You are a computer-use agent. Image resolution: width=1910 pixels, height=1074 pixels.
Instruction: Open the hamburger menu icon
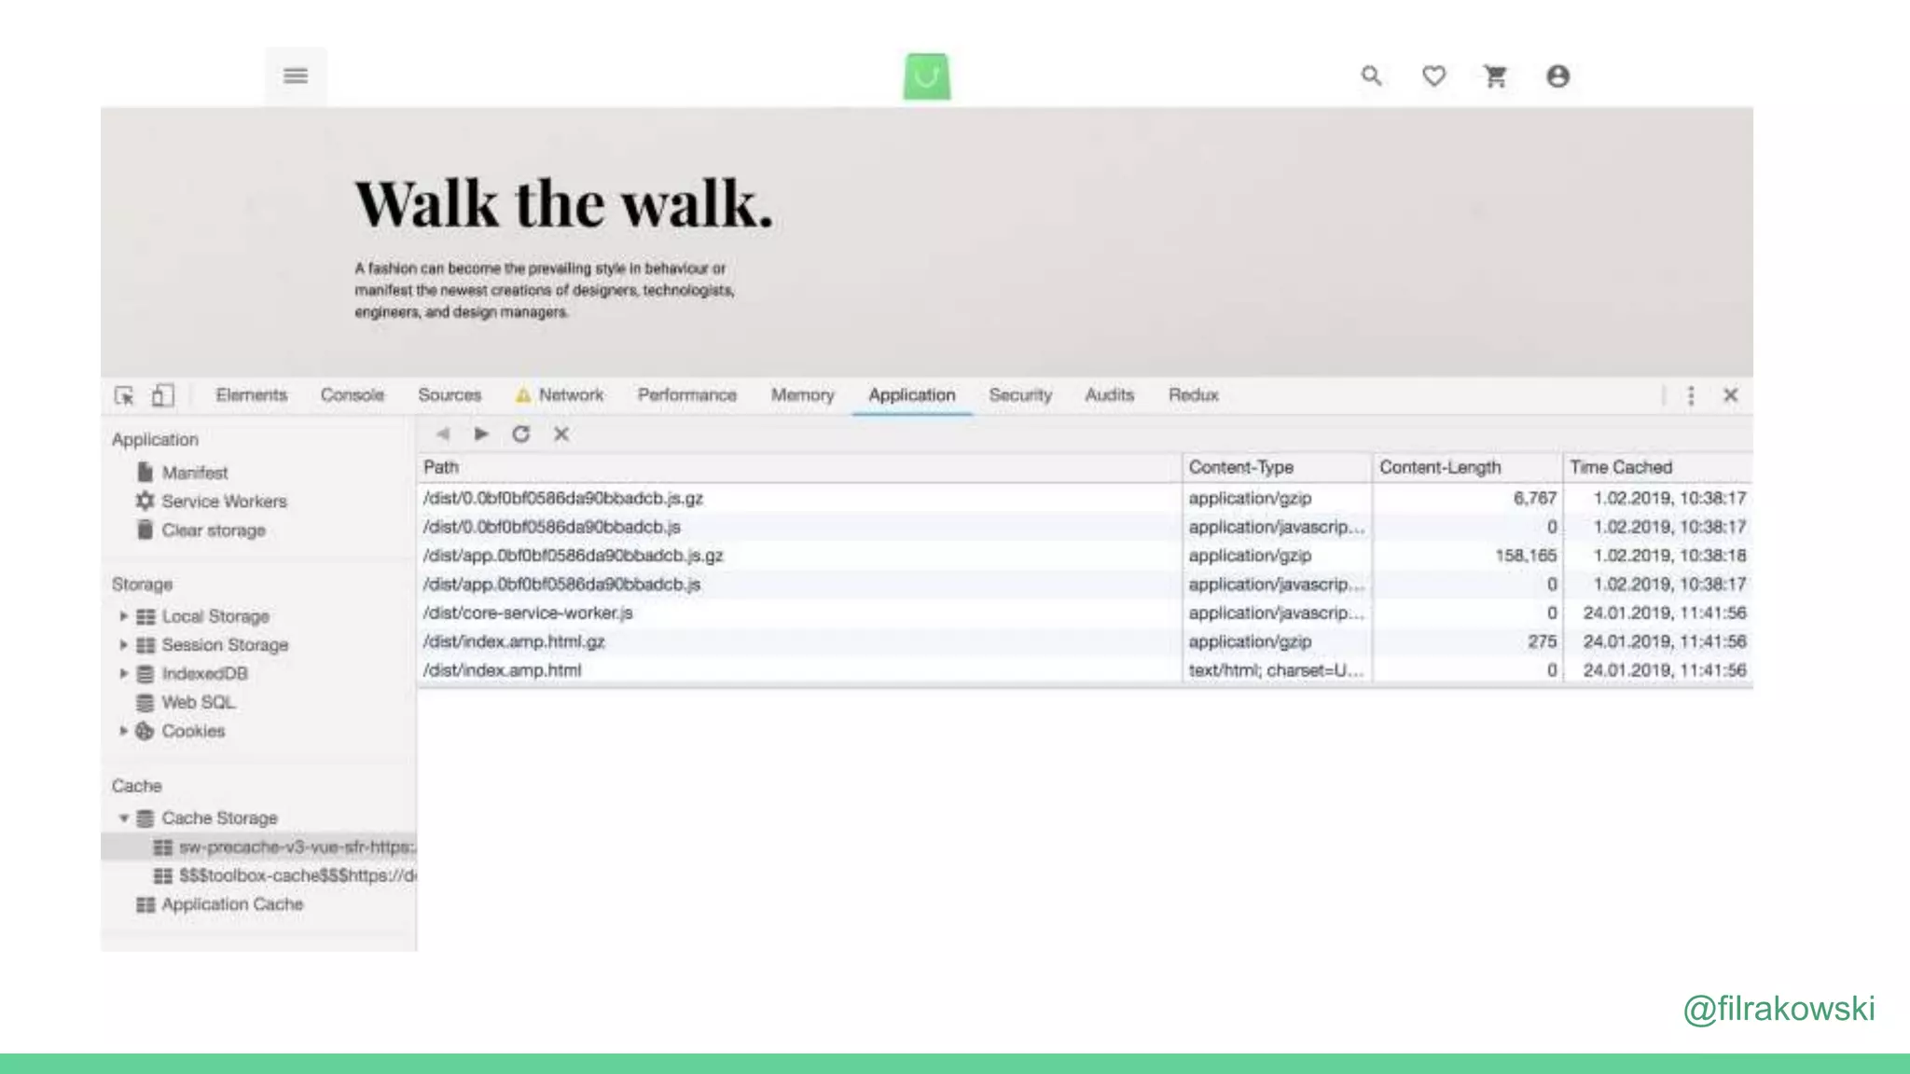point(296,76)
